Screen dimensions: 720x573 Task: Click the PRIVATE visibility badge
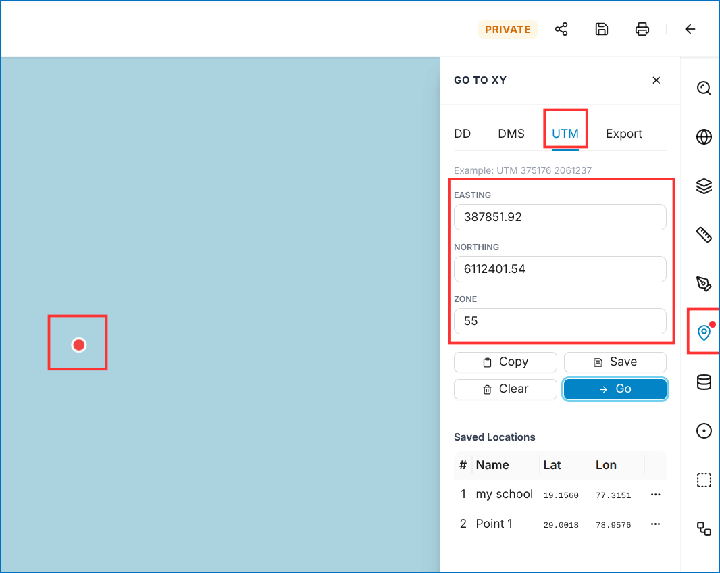tap(507, 30)
